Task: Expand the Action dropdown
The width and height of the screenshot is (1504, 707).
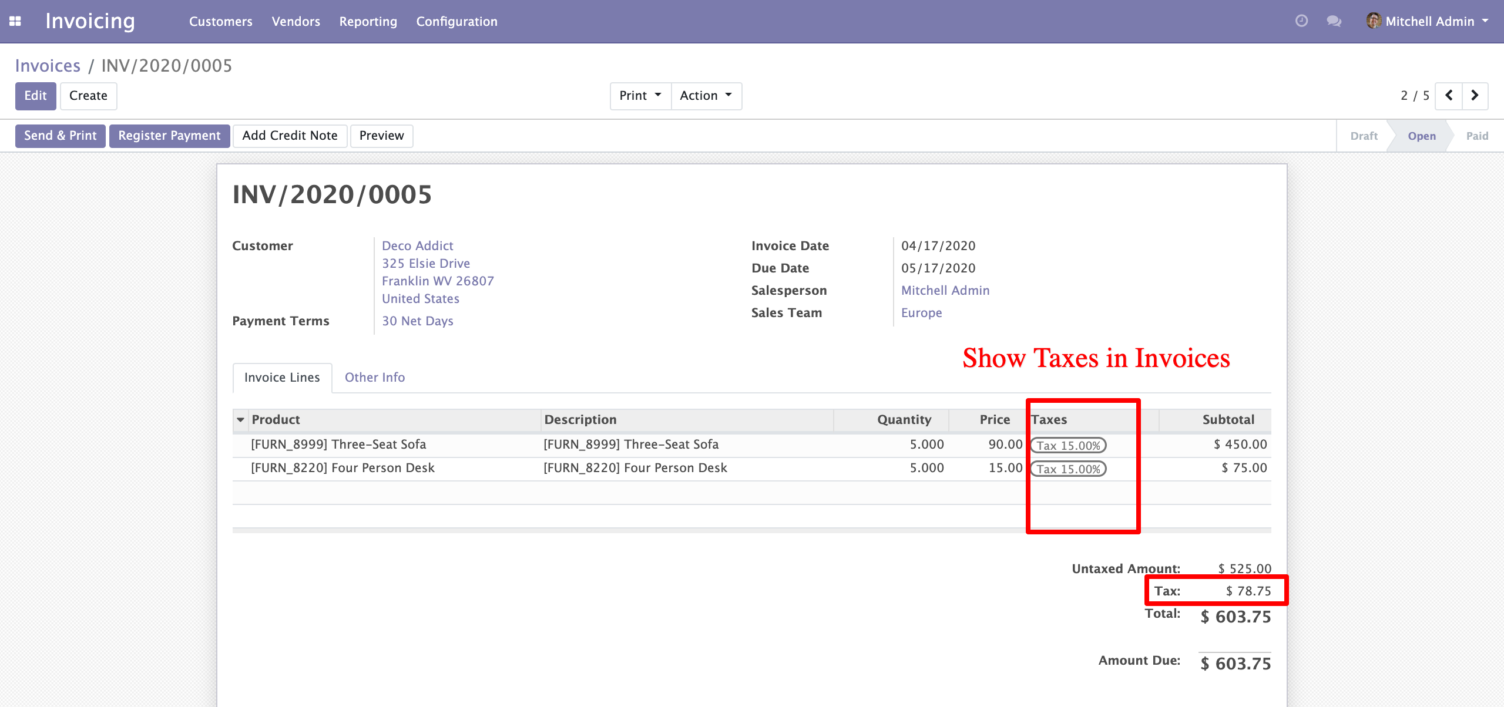Action: coord(706,96)
